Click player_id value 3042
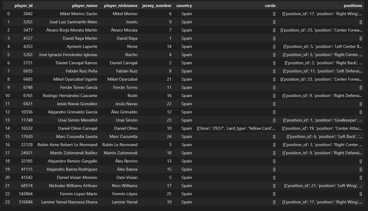Image resolution: width=368 pixels, height=211 pixels. pyautogui.click(x=28, y=14)
